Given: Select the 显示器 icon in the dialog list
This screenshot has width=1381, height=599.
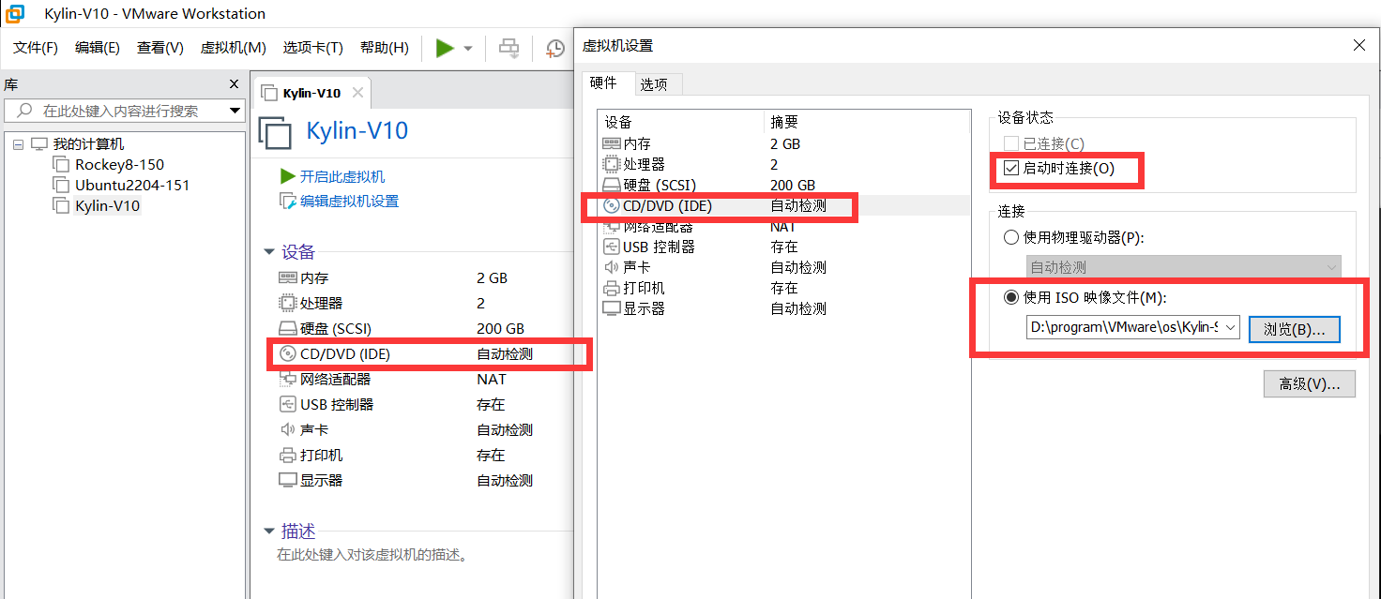Looking at the screenshot, I should coord(612,308).
